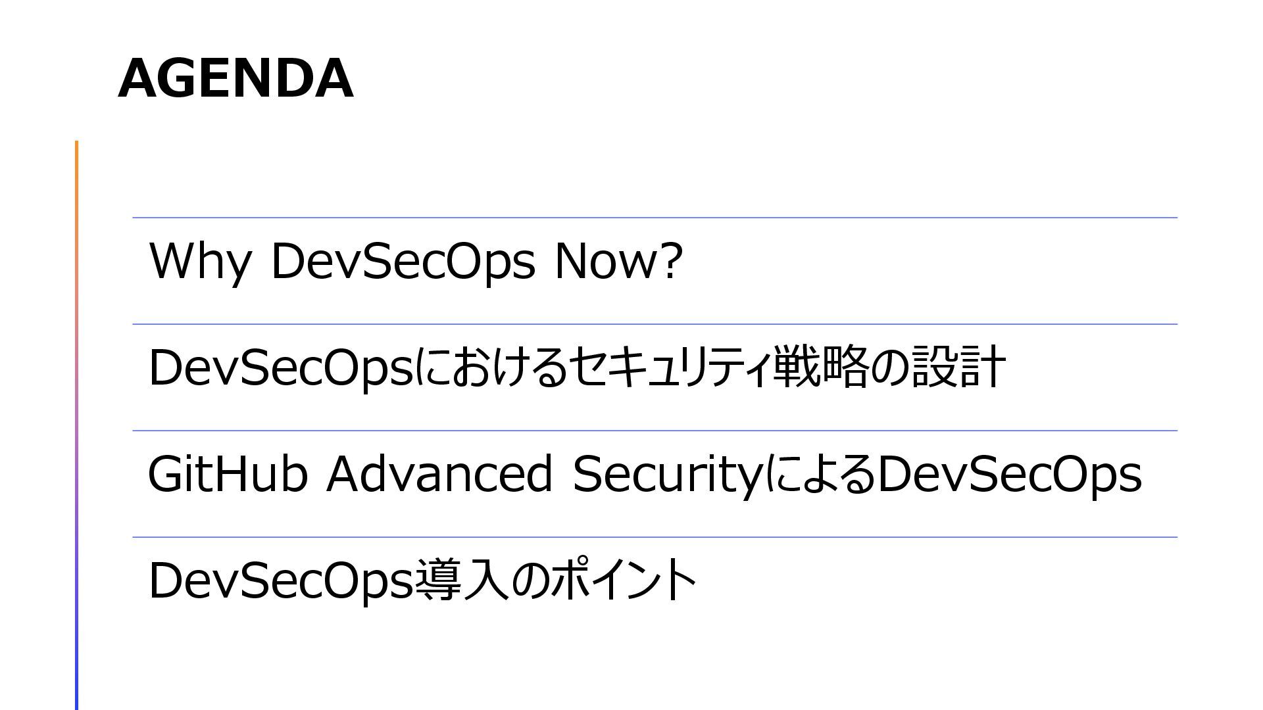Click the divider below "Why DevSecOps Now?"
Screen dimensions: 1263x710
tap(655, 324)
